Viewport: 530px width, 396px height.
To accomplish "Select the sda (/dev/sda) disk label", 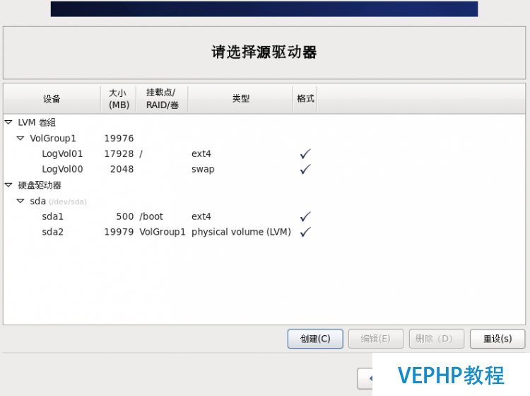I will click(58, 202).
